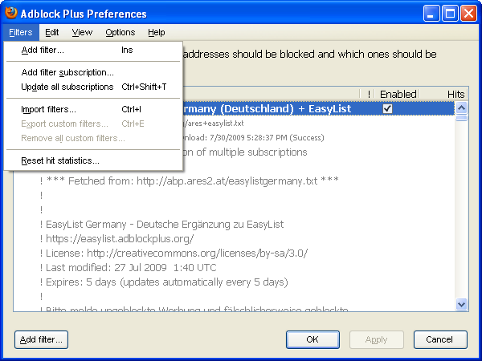Open the Help menu

pos(157,32)
